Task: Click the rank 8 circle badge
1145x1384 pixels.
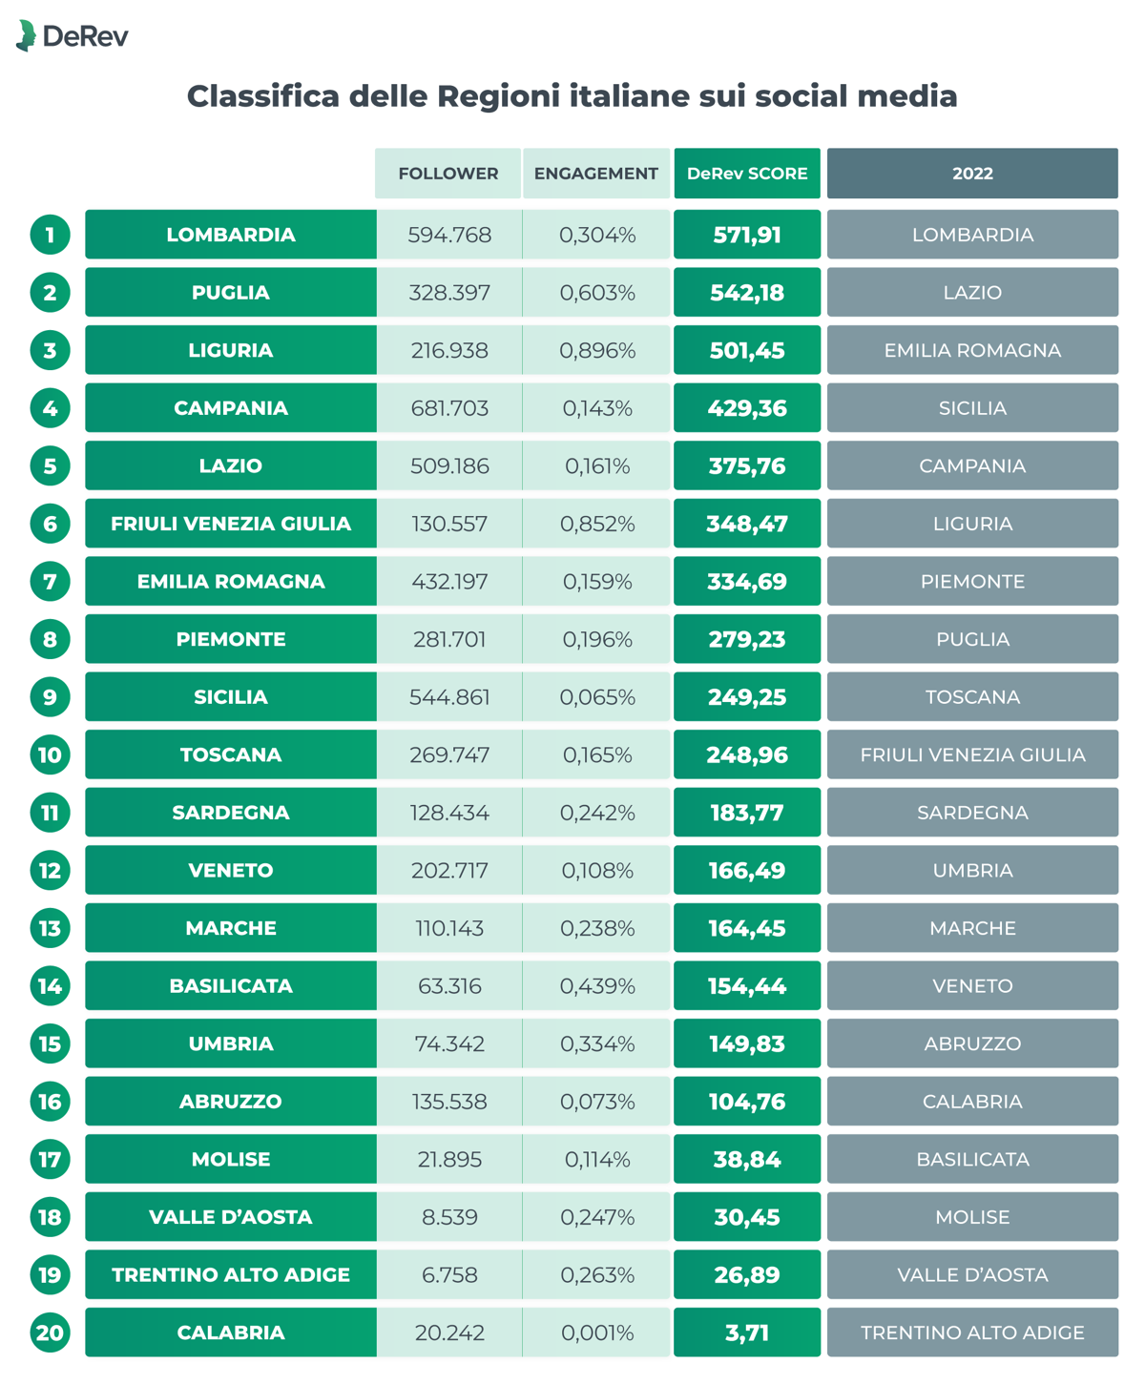Action: click(x=50, y=639)
